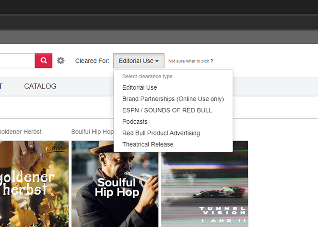Select Red Bull Product Advertising option
This screenshot has width=318, height=227.
173,133
